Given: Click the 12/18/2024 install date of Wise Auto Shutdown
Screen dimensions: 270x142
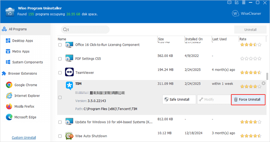Looking at the screenshot, I should [193, 133].
